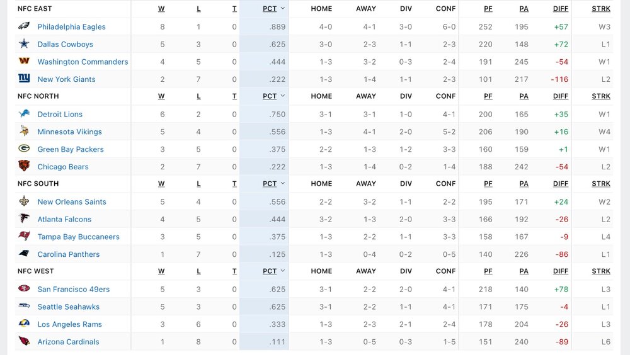The width and height of the screenshot is (630, 355).
Task: Open the Seattle Seahawks team page
Action: coord(68,307)
